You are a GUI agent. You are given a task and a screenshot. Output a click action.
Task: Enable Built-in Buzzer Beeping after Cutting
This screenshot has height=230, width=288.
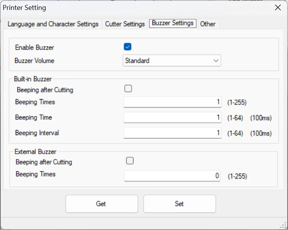coord(128,89)
